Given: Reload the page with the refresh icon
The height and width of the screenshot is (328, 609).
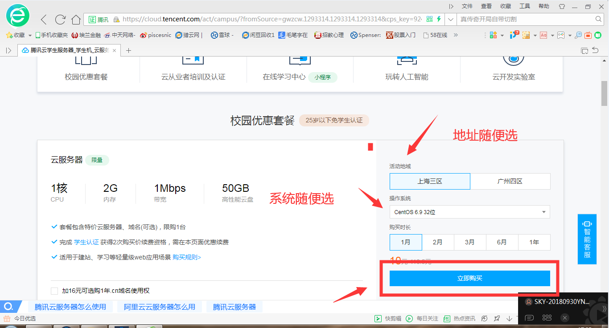Looking at the screenshot, I should 60,19.
